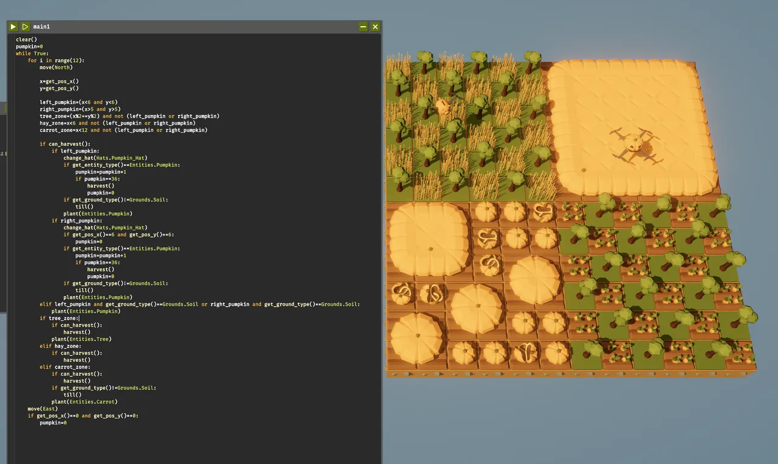Image resolution: width=778 pixels, height=464 pixels.
Task: Click the 'elif hay_zone:' line
Action: [x=60, y=346]
